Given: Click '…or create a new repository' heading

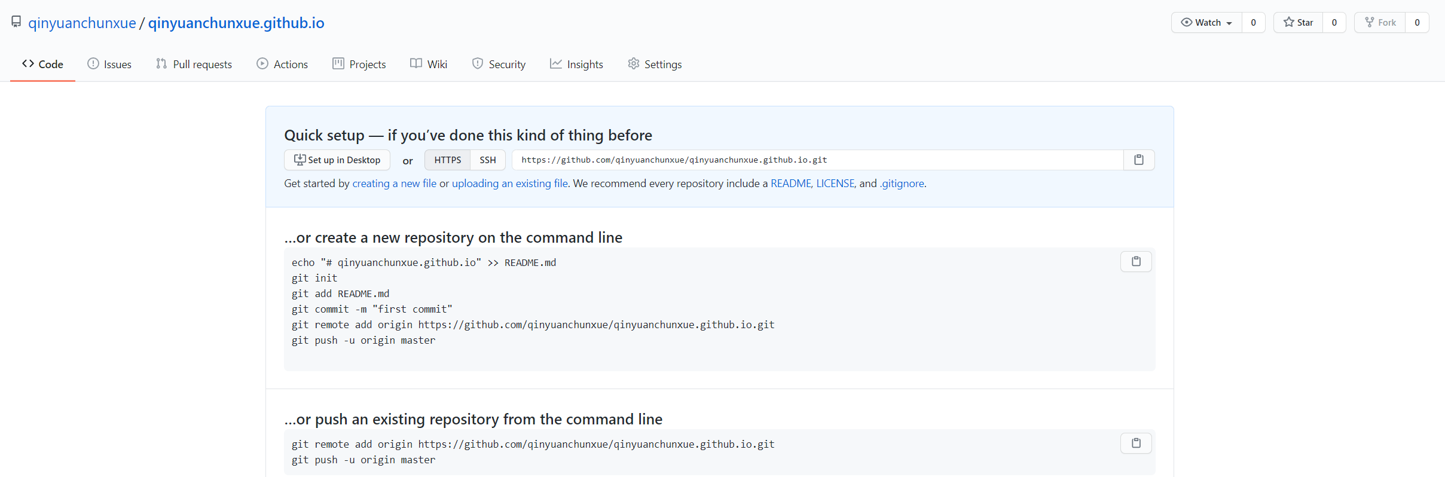Looking at the screenshot, I should click(x=453, y=237).
